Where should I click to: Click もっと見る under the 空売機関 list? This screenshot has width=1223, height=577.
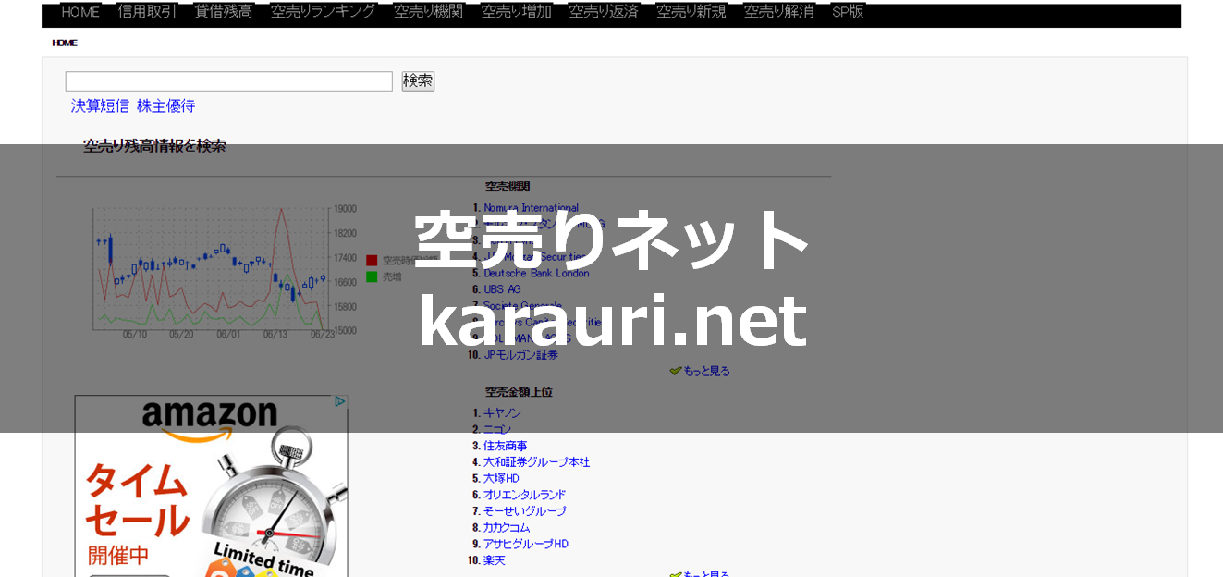pyautogui.click(x=706, y=371)
